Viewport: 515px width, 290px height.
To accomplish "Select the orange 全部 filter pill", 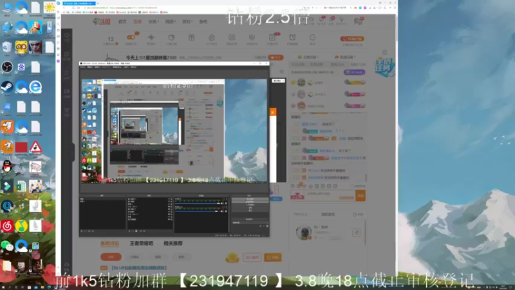I will click(111, 256).
